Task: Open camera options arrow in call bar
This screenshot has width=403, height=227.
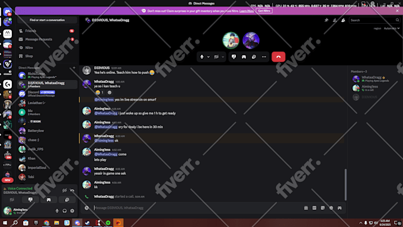Action: pyautogui.click(x=223, y=57)
